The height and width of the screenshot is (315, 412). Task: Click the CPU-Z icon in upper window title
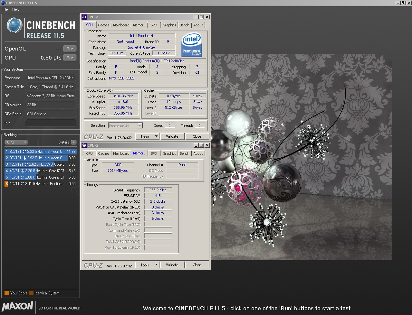click(x=84, y=17)
